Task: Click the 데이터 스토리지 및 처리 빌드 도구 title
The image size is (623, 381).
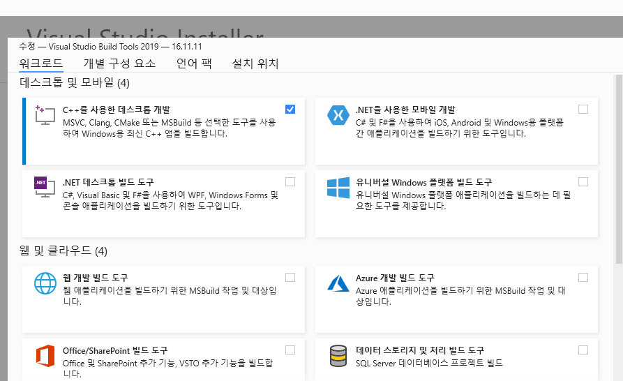Action: coord(420,350)
